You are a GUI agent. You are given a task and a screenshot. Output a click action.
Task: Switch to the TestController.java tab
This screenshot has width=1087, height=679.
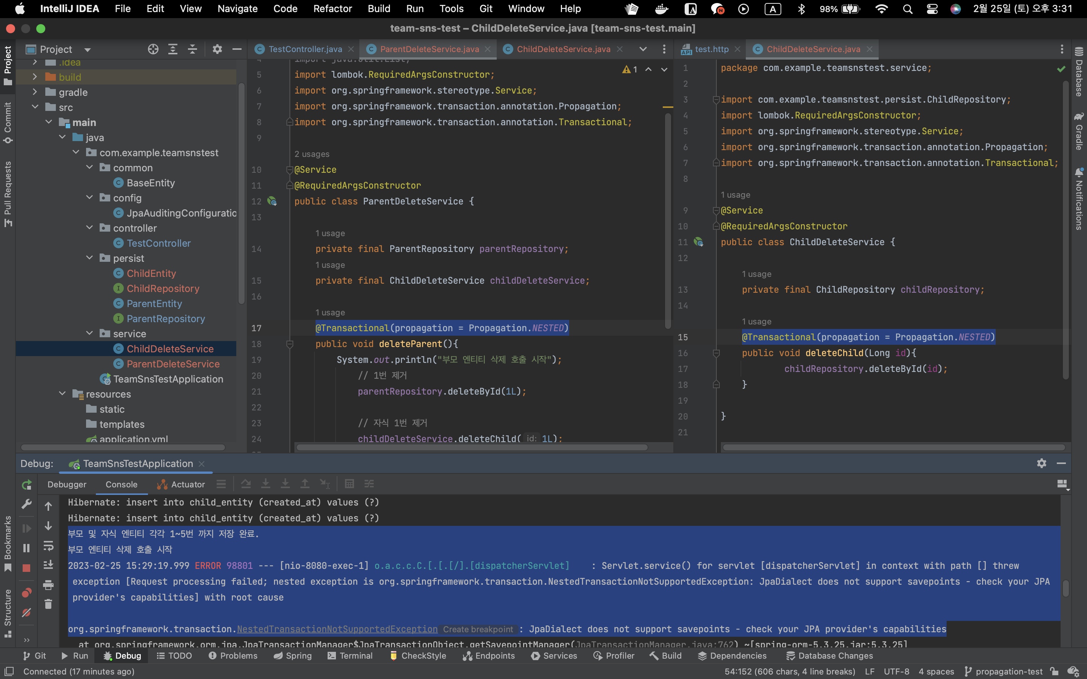tap(305, 49)
